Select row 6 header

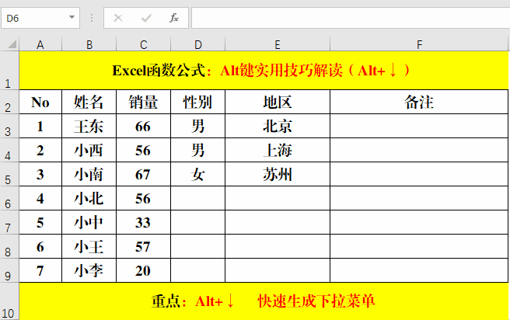9,198
